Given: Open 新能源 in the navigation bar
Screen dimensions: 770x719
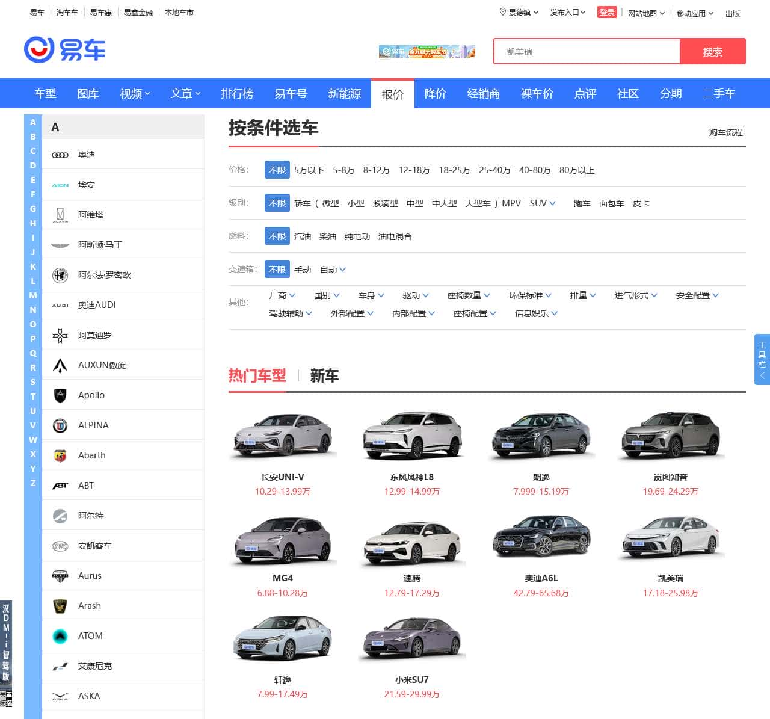Looking at the screenshot, I should pos(344,94).
